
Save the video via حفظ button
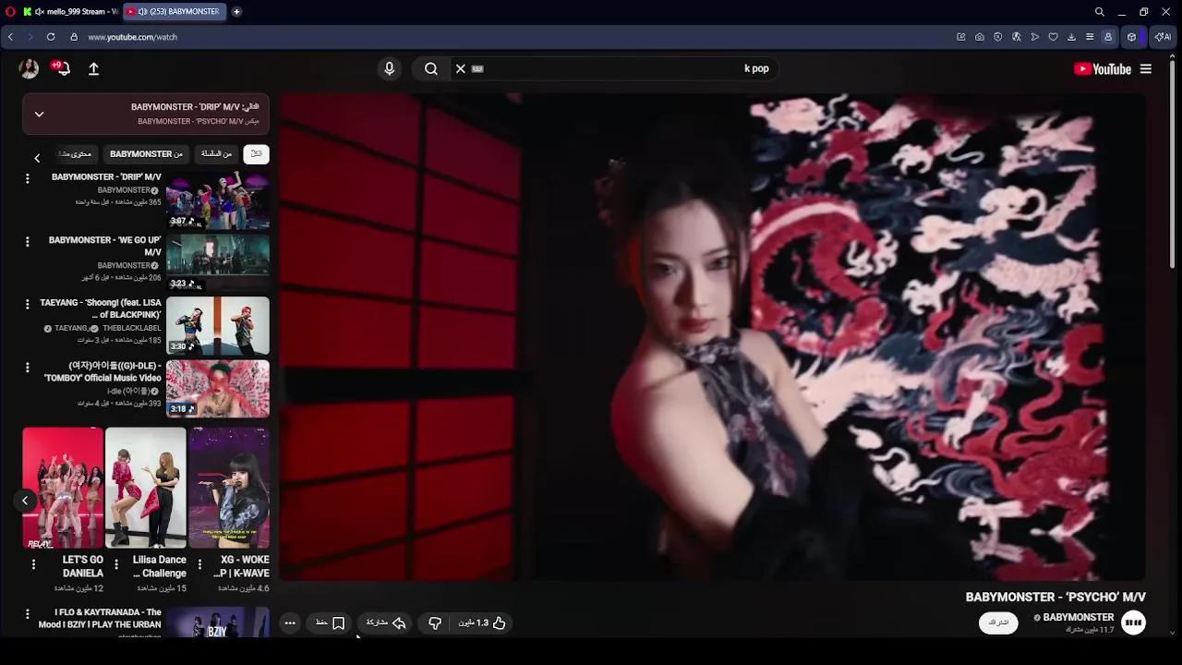(x=331, y=623)
